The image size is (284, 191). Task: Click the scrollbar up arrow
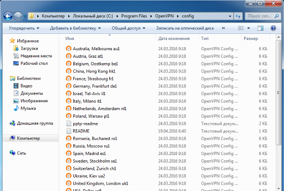point(278,37)
